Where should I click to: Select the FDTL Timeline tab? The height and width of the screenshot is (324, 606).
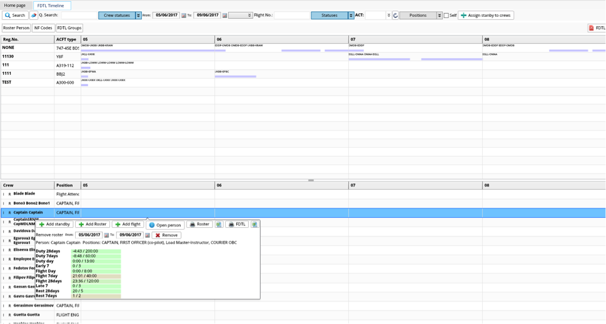click(51, 5)
